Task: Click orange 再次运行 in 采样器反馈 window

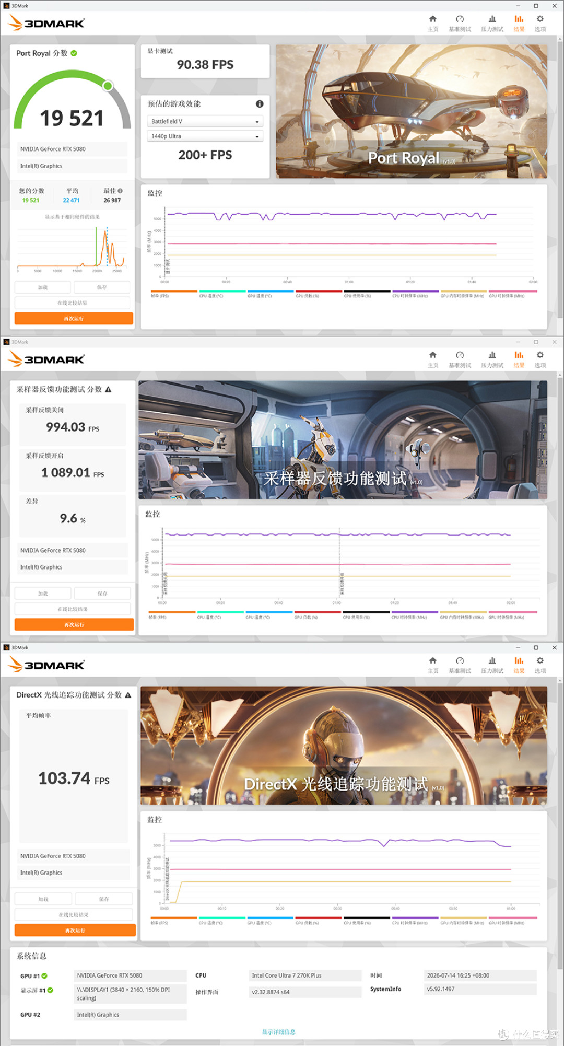Action: pyautogui.click(x=74, y=624)
